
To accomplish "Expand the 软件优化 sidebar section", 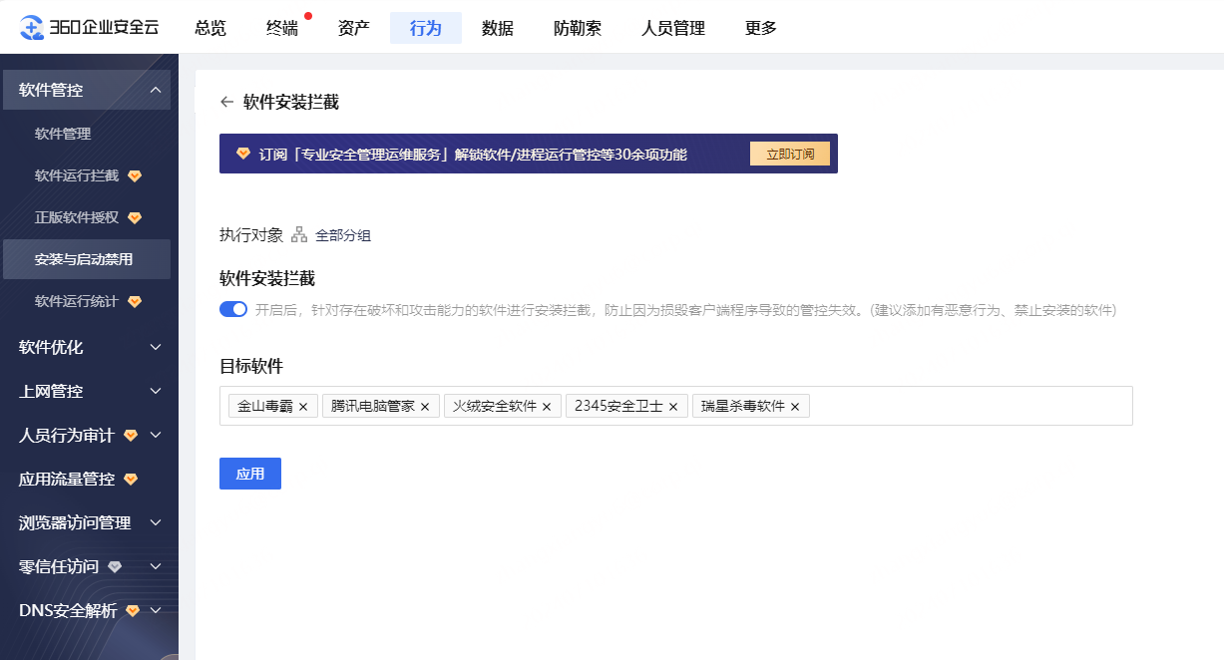I will (156, 347).
